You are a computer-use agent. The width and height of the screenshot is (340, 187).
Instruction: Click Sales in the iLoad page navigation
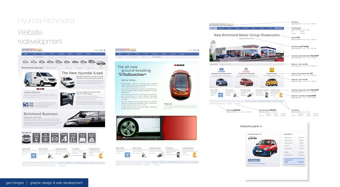coord(35,54)
